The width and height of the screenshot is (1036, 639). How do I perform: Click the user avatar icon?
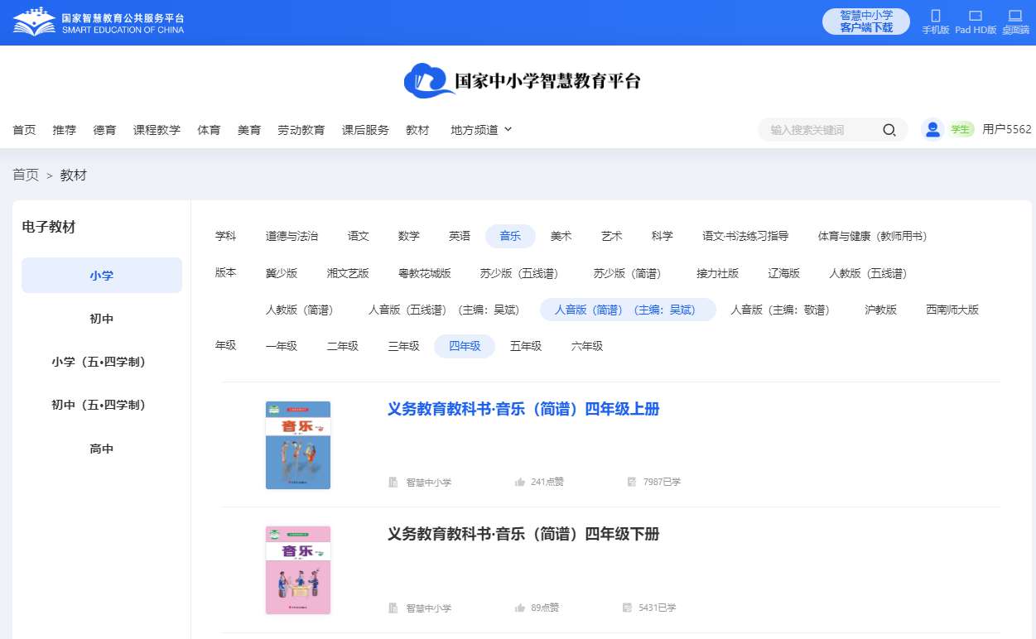click(933, 129)
